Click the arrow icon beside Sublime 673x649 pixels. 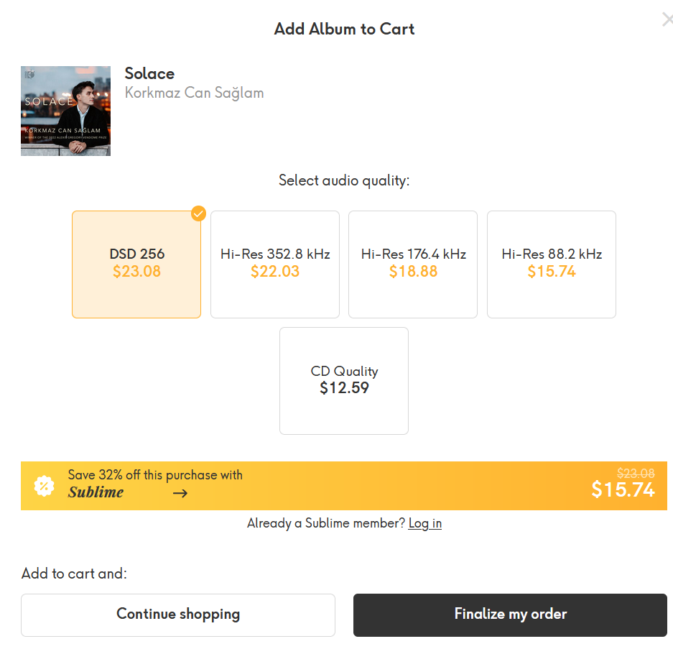tap(180, 493)
